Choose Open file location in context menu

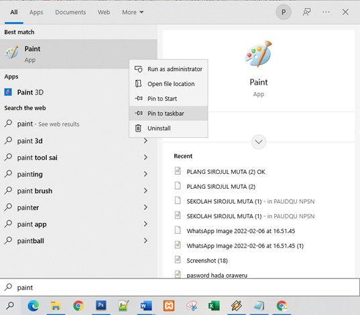[x=168, y=84]
